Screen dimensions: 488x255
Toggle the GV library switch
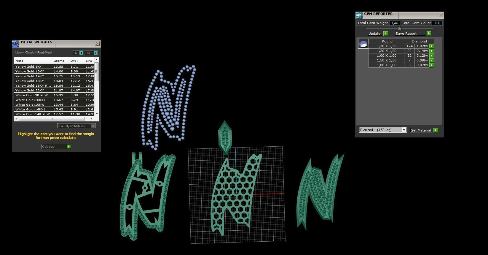coord(82,53)
